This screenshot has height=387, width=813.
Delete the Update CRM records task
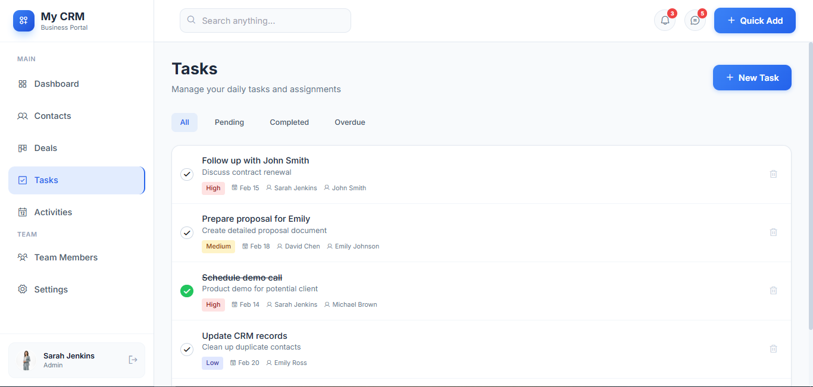[x=773, y=349]
